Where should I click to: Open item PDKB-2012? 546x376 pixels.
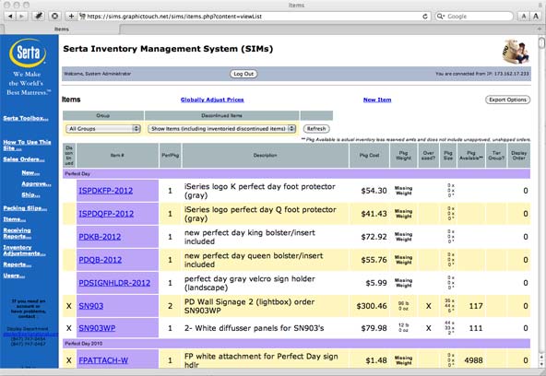[x=100, y=237]
